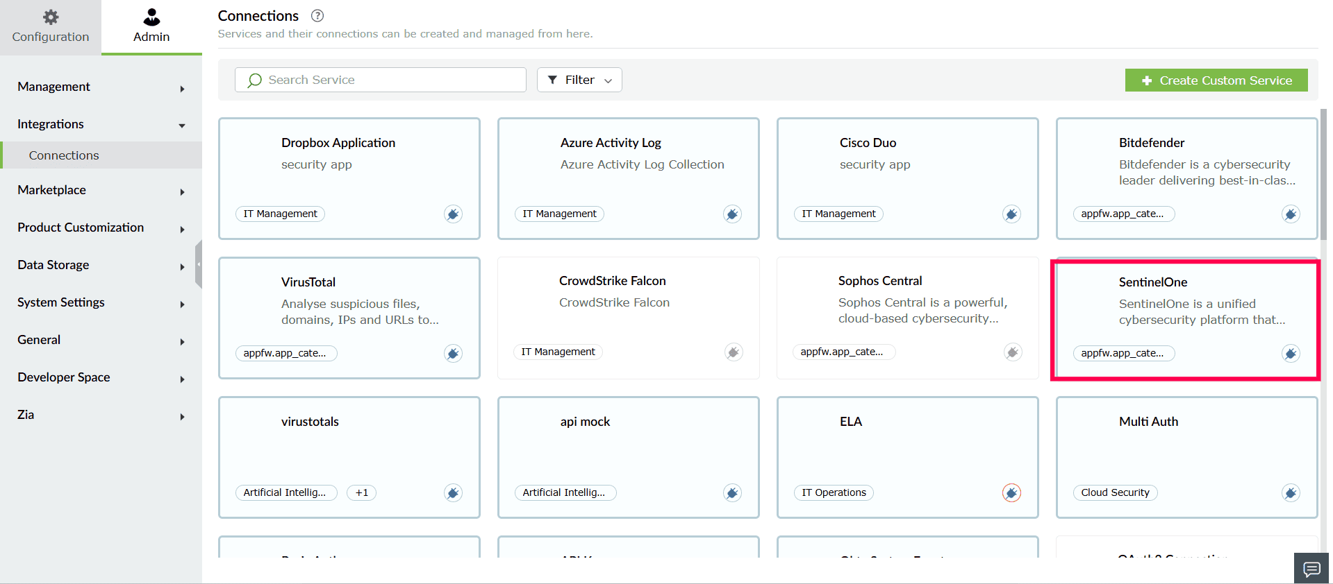This screenshot has width=1333, height=584.
Task: Open the Dropbox Application card title
Action: pyautogui.click(x=338, y=143)
